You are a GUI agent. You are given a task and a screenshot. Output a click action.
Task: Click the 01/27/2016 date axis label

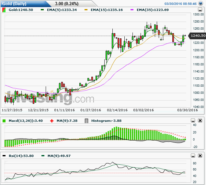91,110
